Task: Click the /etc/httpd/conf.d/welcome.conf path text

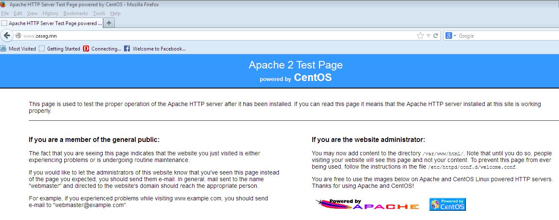Action: click(x=472, y=167)
